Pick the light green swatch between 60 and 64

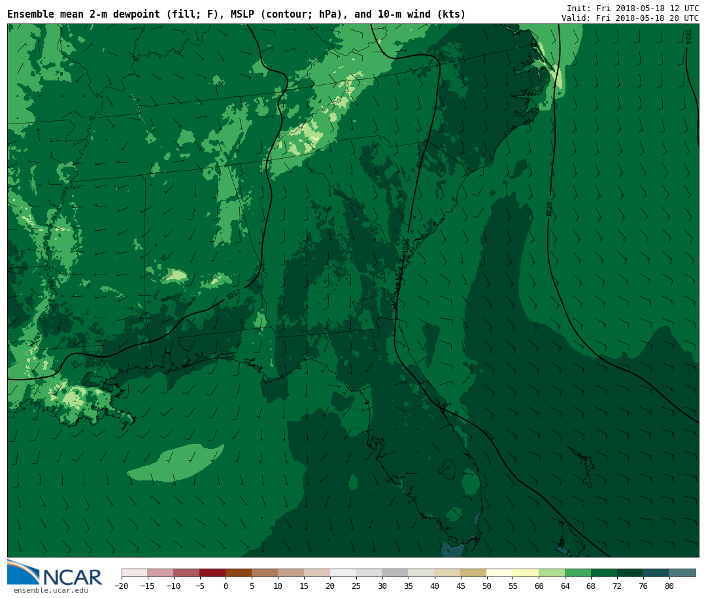pos(552,573)
